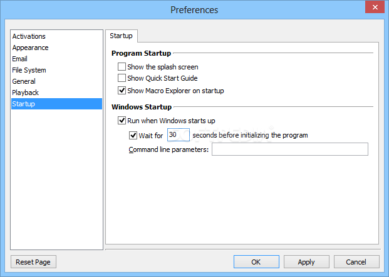389x277 pixels.
Task: Click the 30 seconds wait field
Action: pos(179,134)
